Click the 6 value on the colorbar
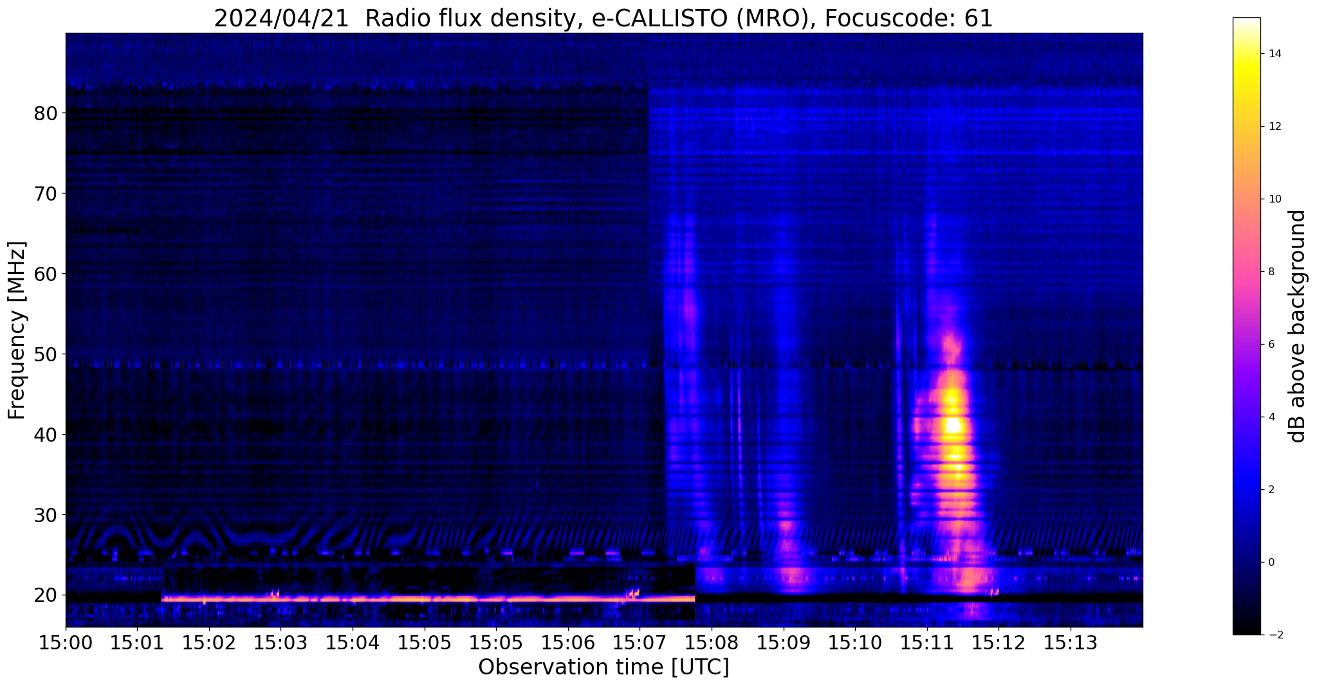The image size is (1317, 686). pos(1271,345)
